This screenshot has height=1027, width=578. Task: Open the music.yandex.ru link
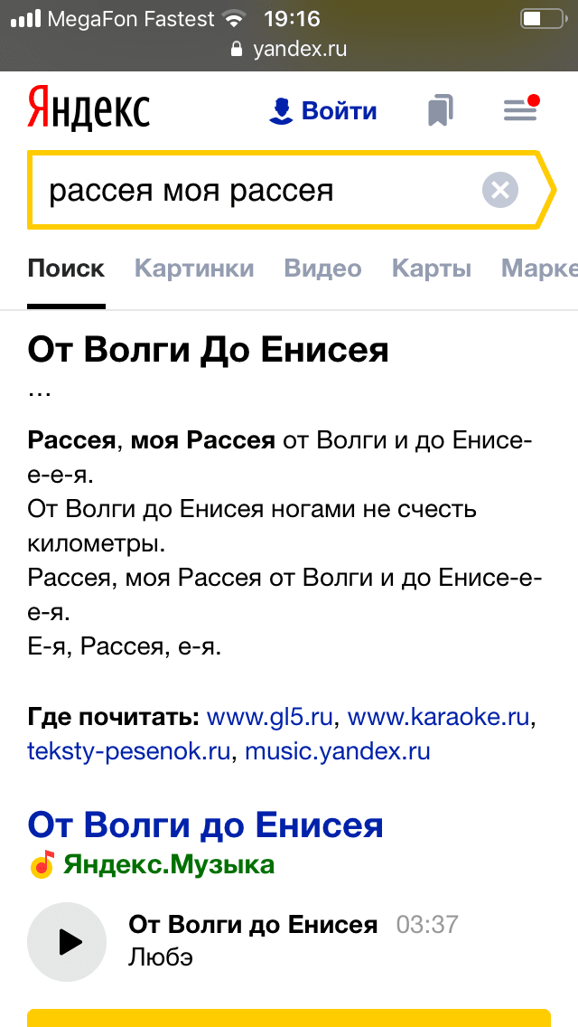coord(338,750)
